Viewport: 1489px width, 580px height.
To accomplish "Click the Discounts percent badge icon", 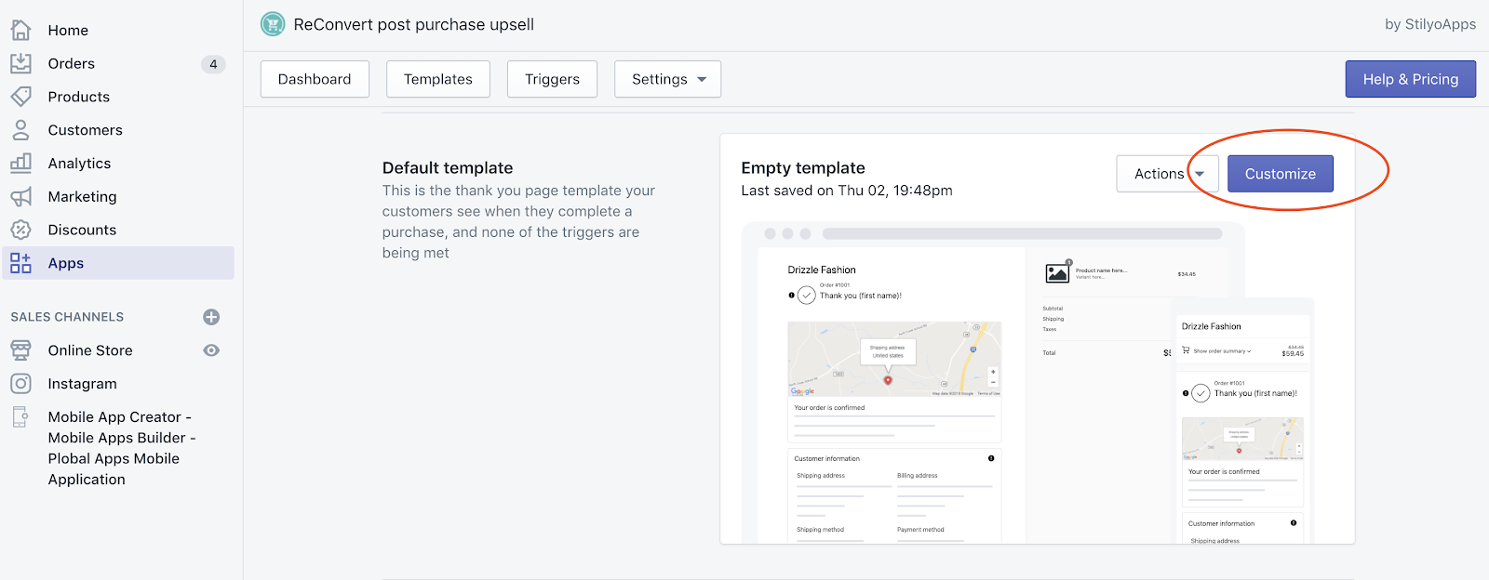I will [x=20, y=230].
